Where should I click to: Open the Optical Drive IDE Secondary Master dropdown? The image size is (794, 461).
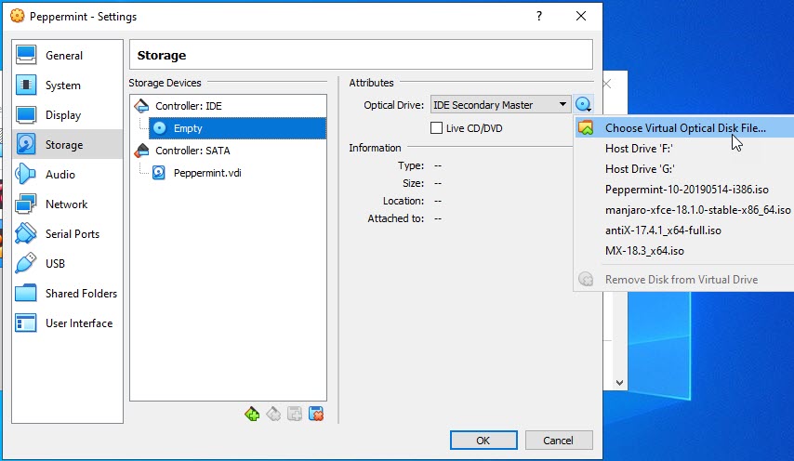coord(501,105)
